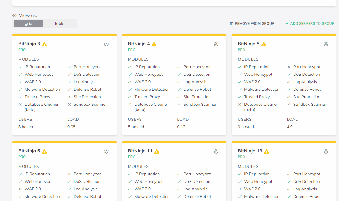Viewport: 339px width, 201px height.
Task: Click the "View as:" label
Action: click(x=28, y=16)
